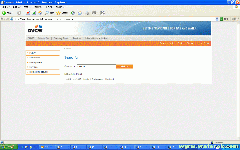Follow the Deutsche Seiten link

(167, 43)
